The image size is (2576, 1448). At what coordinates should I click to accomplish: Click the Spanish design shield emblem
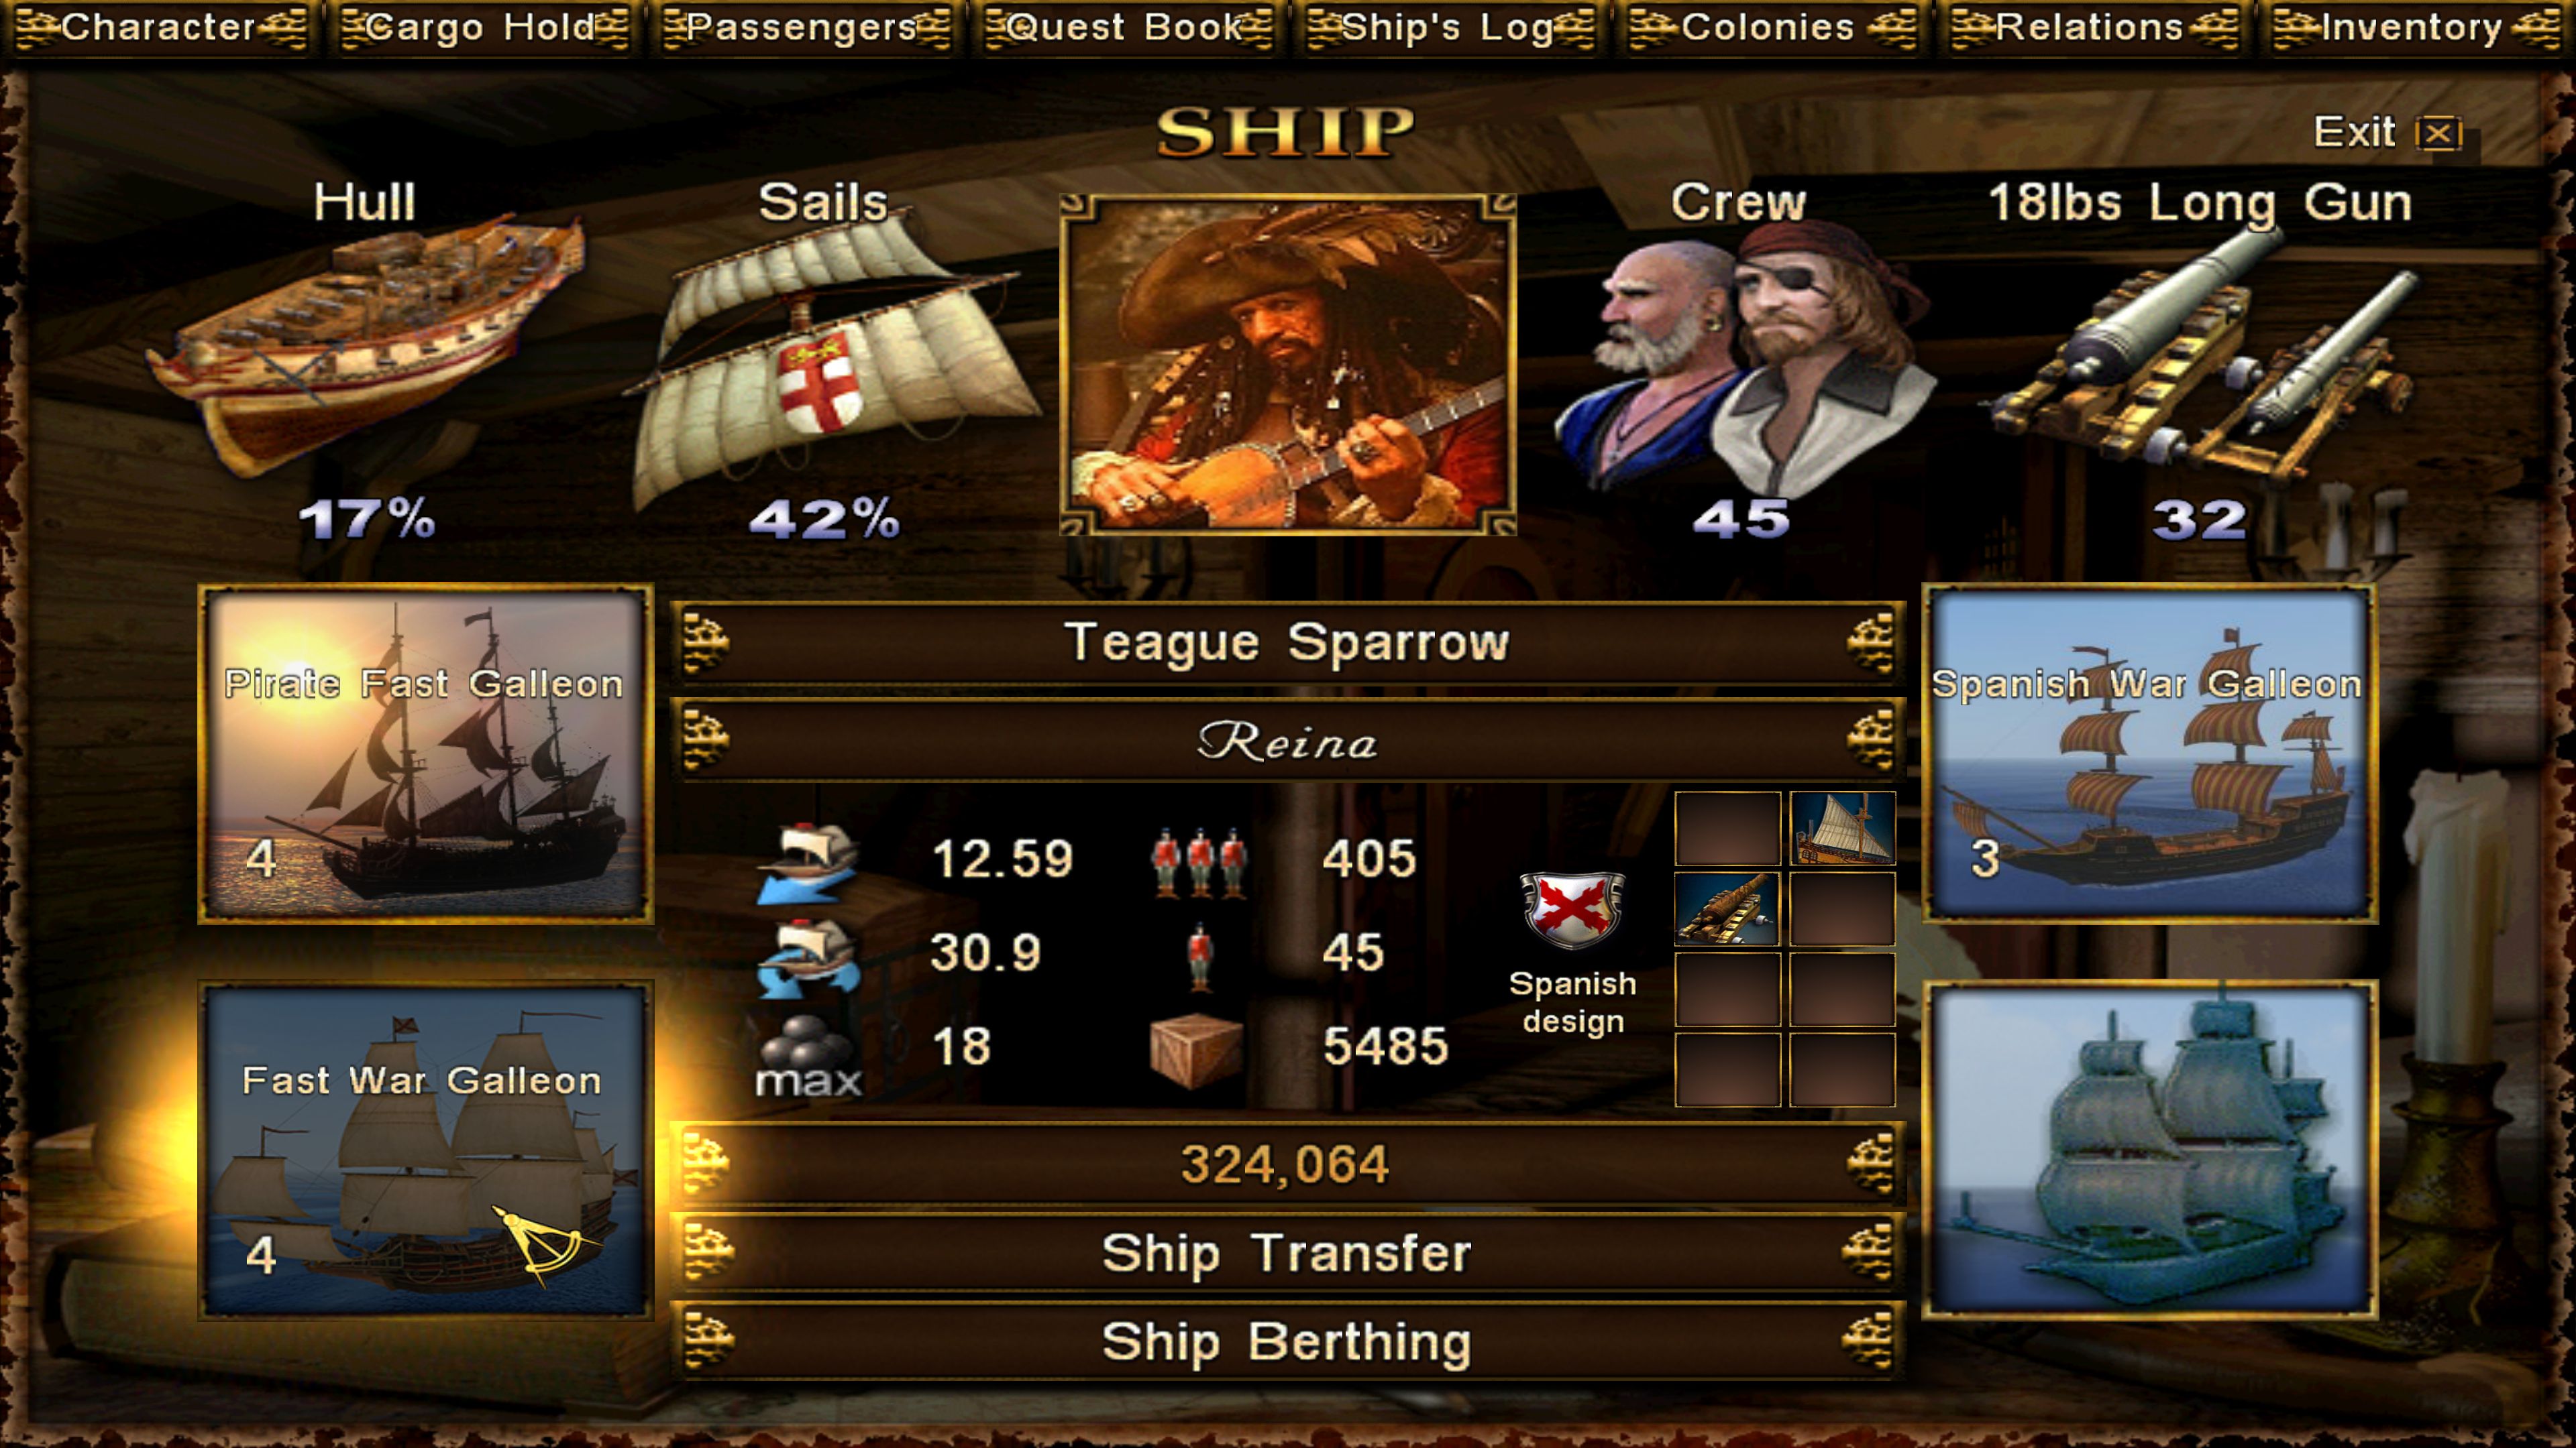click(x=1571, y=908)
